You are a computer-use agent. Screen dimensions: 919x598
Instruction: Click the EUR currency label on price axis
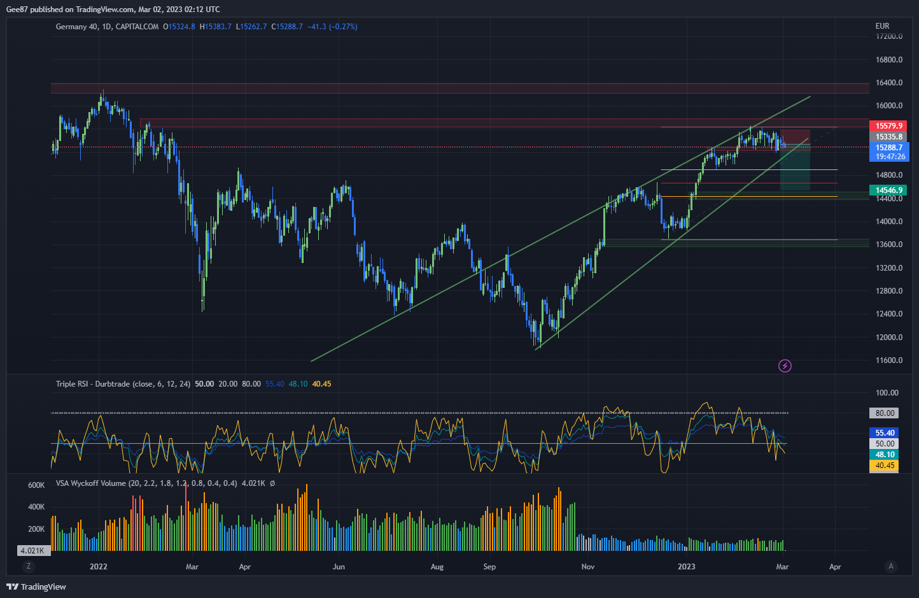coord(882,26)
